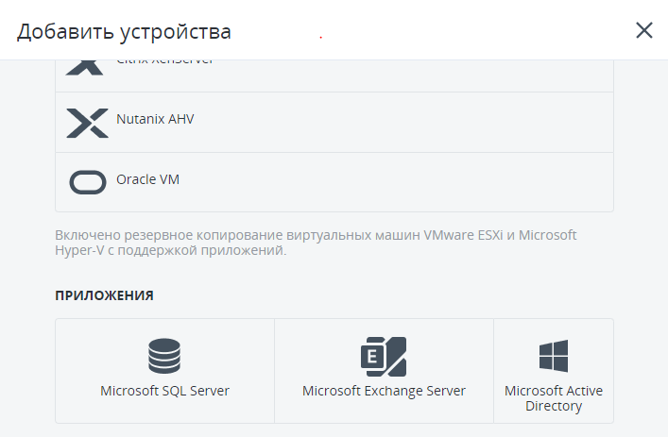Select the Microsoft Active Directory label
The height and width of the screenshot is (437, 668).
[x=553, y=398]
